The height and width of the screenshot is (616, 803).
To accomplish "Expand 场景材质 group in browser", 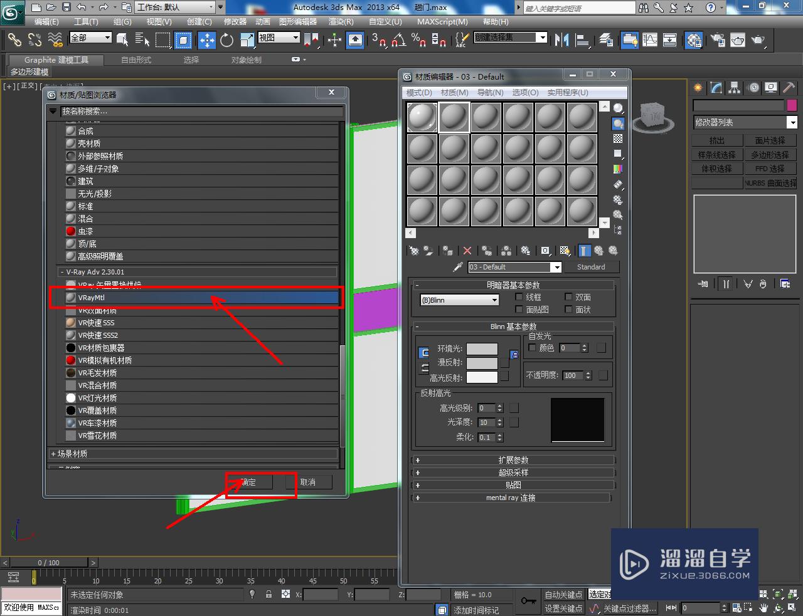I will [x=193, y=454].
